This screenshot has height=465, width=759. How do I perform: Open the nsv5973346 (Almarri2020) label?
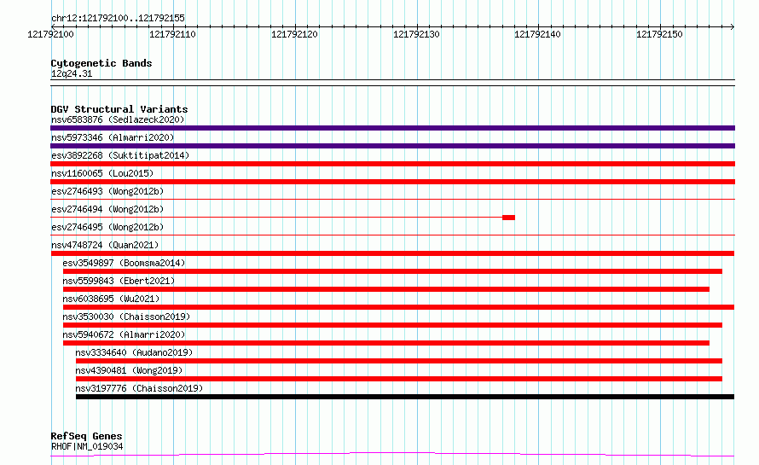pos(113,137)
